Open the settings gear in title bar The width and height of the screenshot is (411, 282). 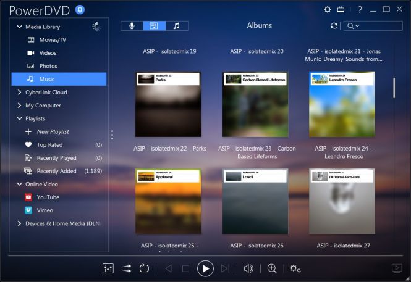pos(327,10)
